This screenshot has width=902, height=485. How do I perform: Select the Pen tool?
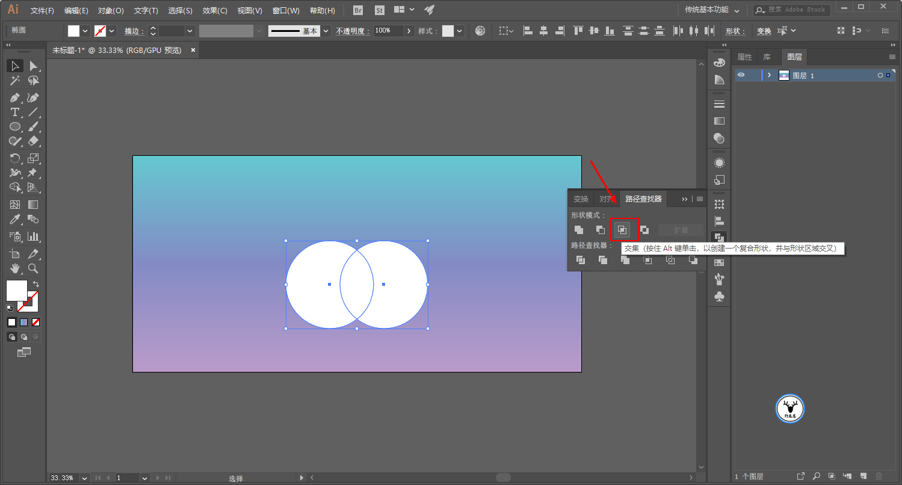pyautogui.click(x=15, y=97)
